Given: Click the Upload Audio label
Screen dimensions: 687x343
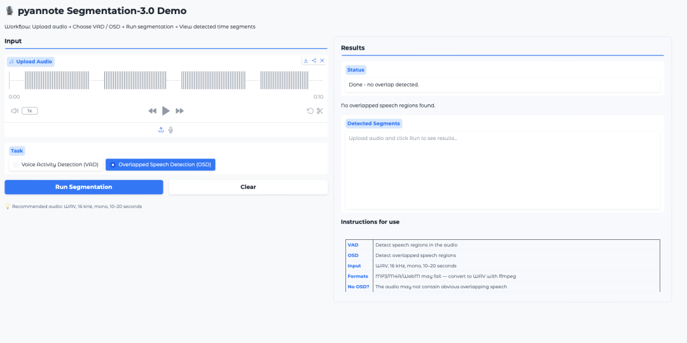Looking at the screenshot, I should click(31, 62).
